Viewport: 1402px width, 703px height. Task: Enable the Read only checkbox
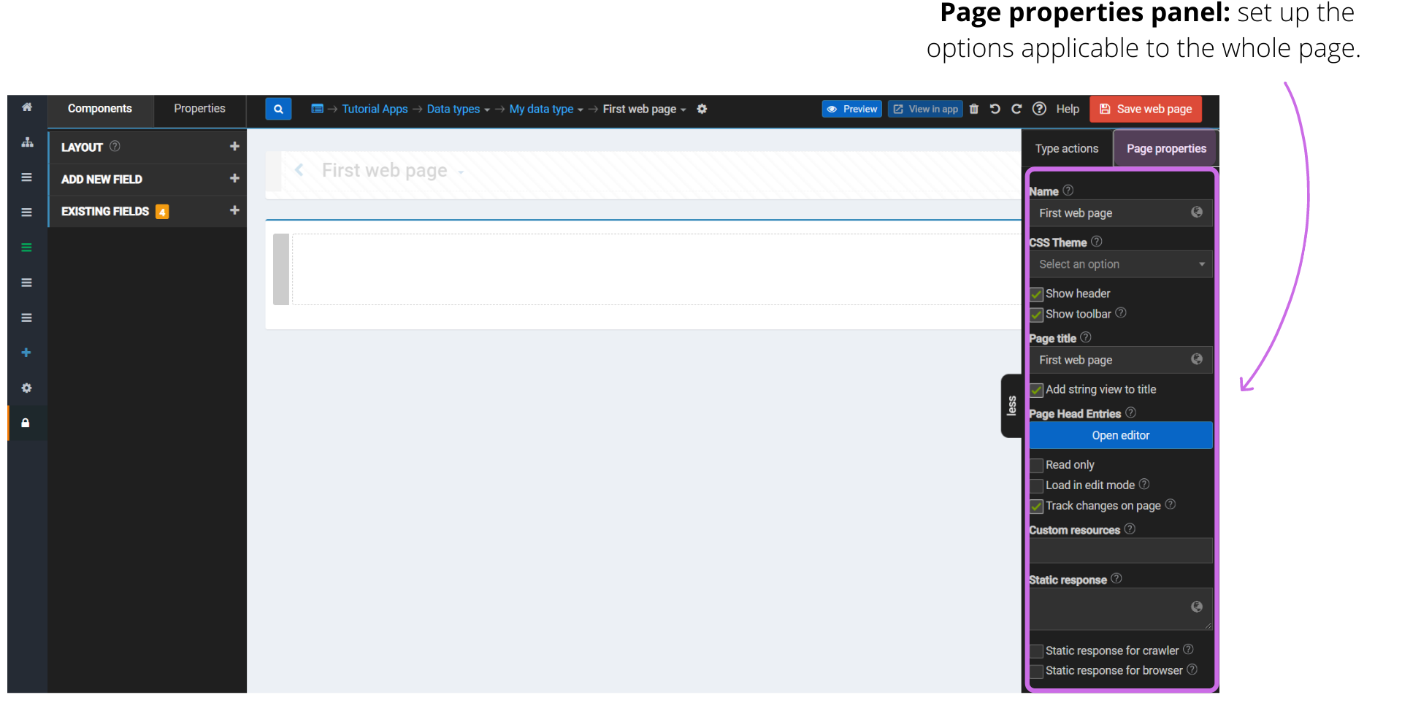coord(1036,465)
